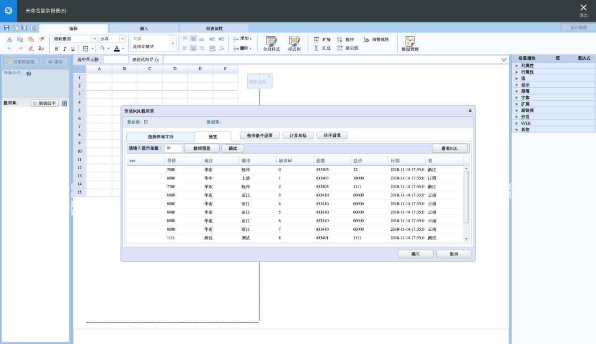This screenshot has width=596, height=344.
Task: Click 确定 to confirm the dataset dialog
Action: 415,254
